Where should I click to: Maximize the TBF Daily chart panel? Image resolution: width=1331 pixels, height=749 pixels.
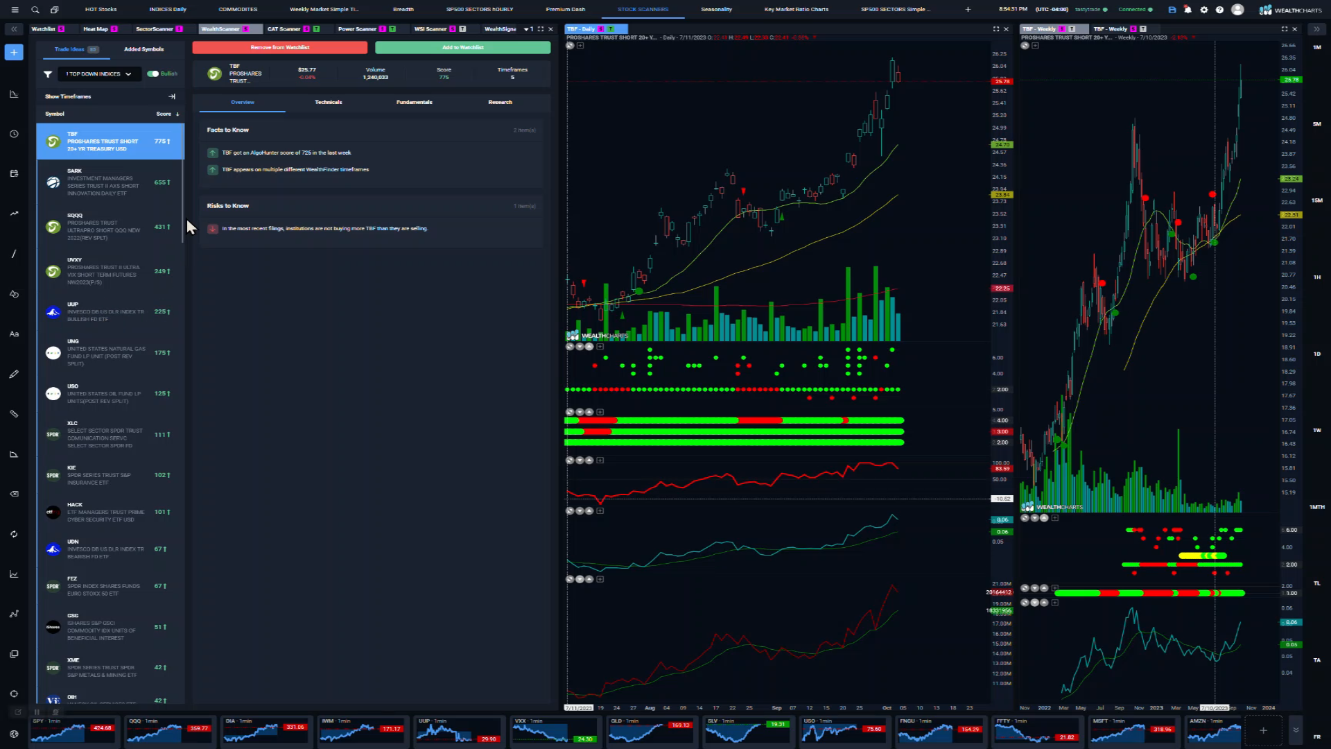pyautogui.click(x=996, y=29)
